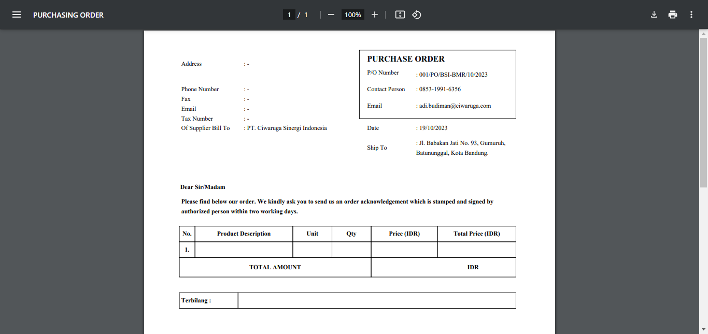Download the PDF file
Viewport: 708px width, 334px height.
point(654,14)
